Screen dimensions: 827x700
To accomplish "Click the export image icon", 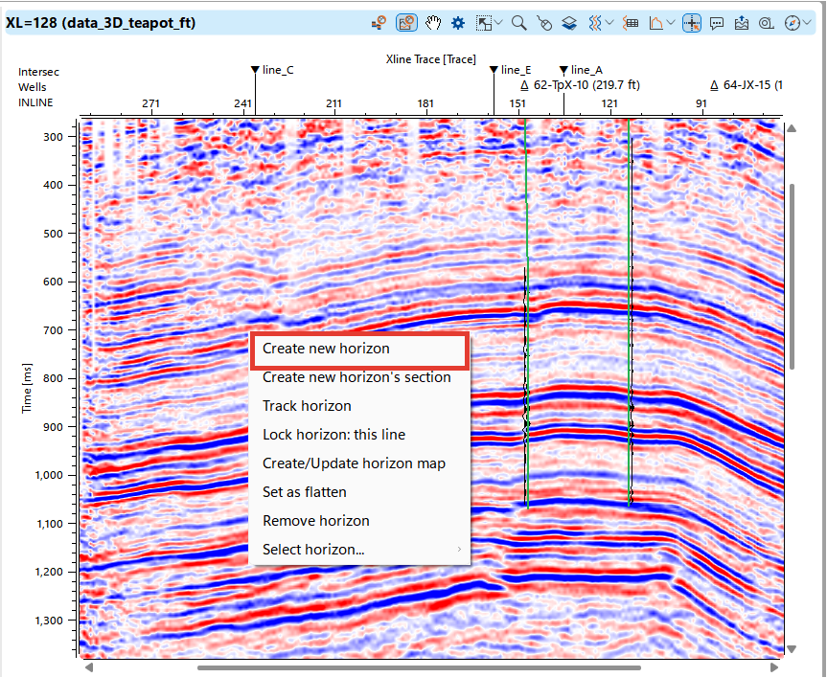I will click(742, 22).
